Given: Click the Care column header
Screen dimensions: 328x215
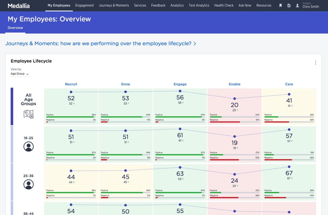Looking at the screenshot, I should (x=289, y=84).
